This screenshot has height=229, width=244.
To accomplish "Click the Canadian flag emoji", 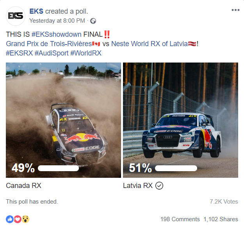I will 96,44.
